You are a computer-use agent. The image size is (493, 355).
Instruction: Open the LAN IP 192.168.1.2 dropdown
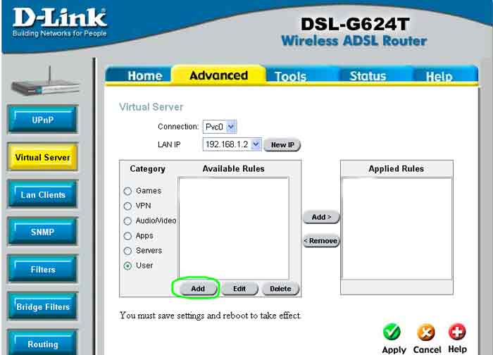[x=232, y=144]
